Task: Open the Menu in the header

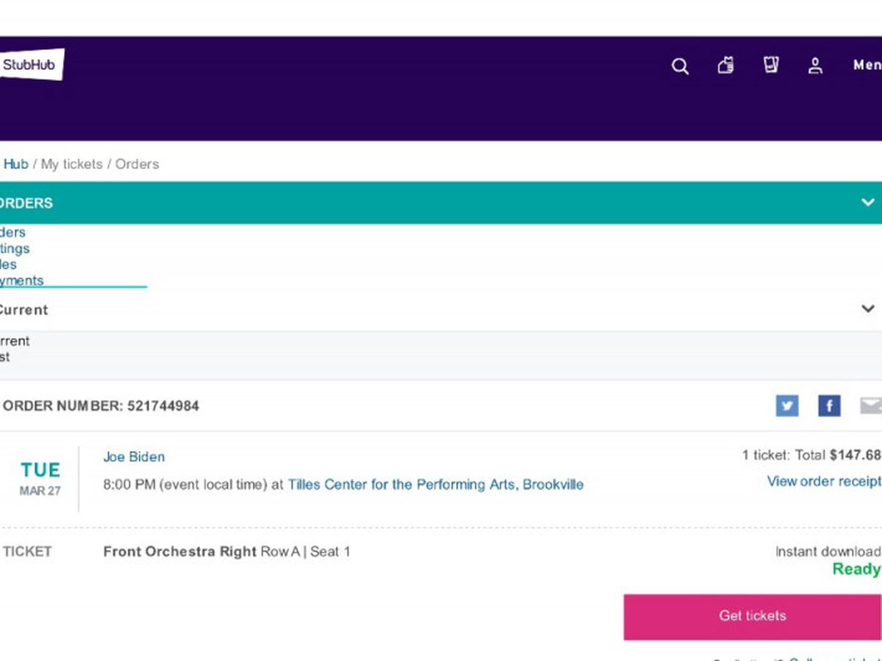Action: click(867, 65)
